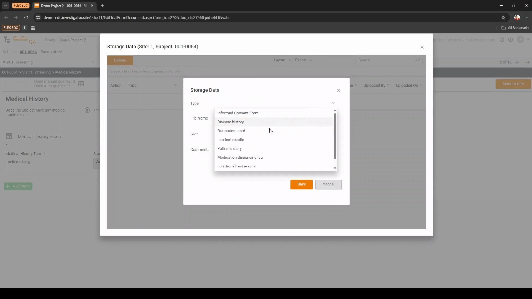The width and height of the screenshot is (532, 299).
Task: Open browser tab groups grid icon
Action: point(33,28)
